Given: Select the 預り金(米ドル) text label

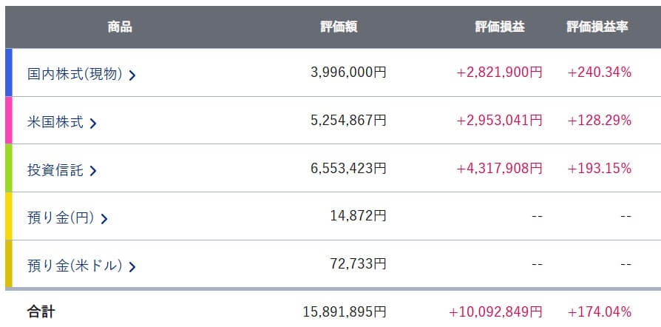Looking at the screenshot, I should (74, 266).
